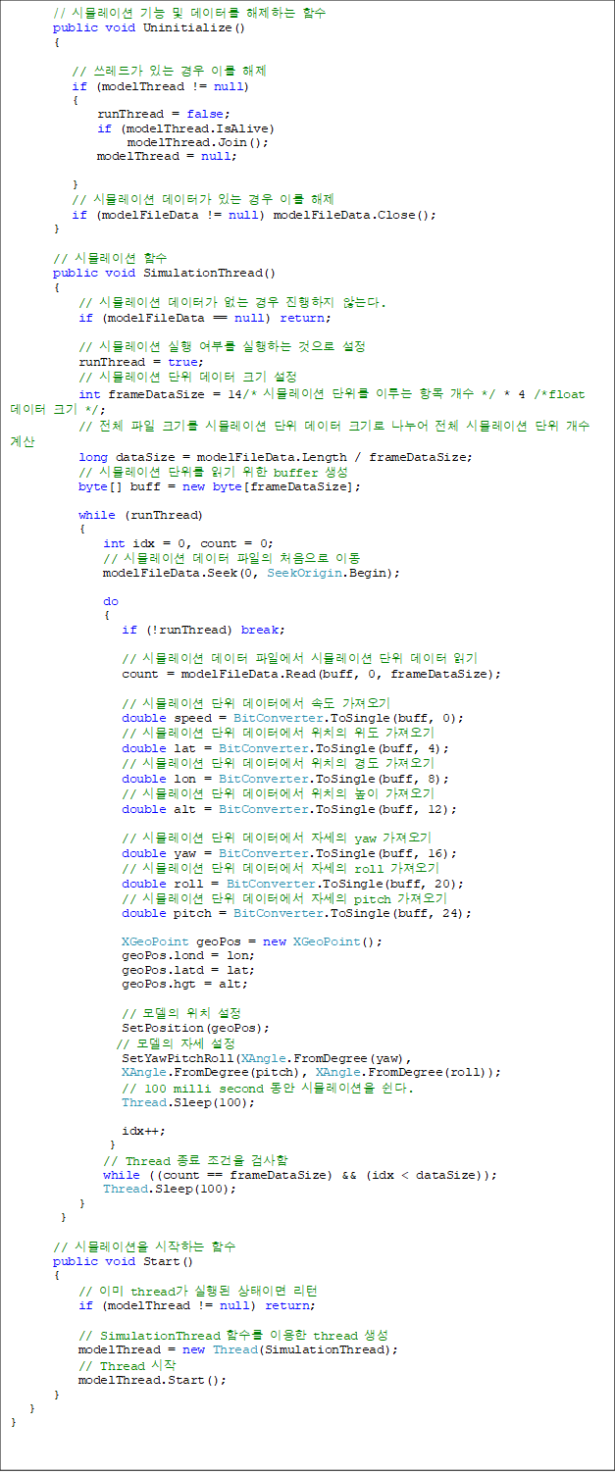The image size is (615, 1474).
Task: Click 'XGeoPoint geoPos = new XGeoPoint();'
Action: [x=252, y=941]
